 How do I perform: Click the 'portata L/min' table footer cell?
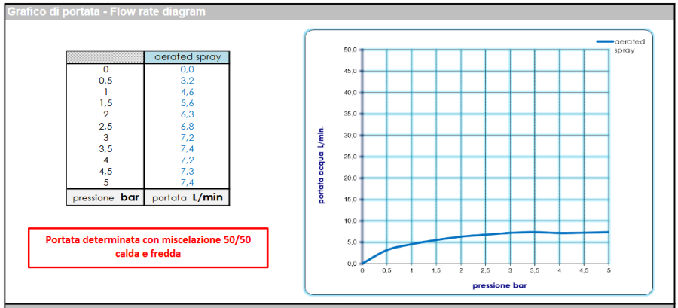pyautogui.click(x=187, y=197)
